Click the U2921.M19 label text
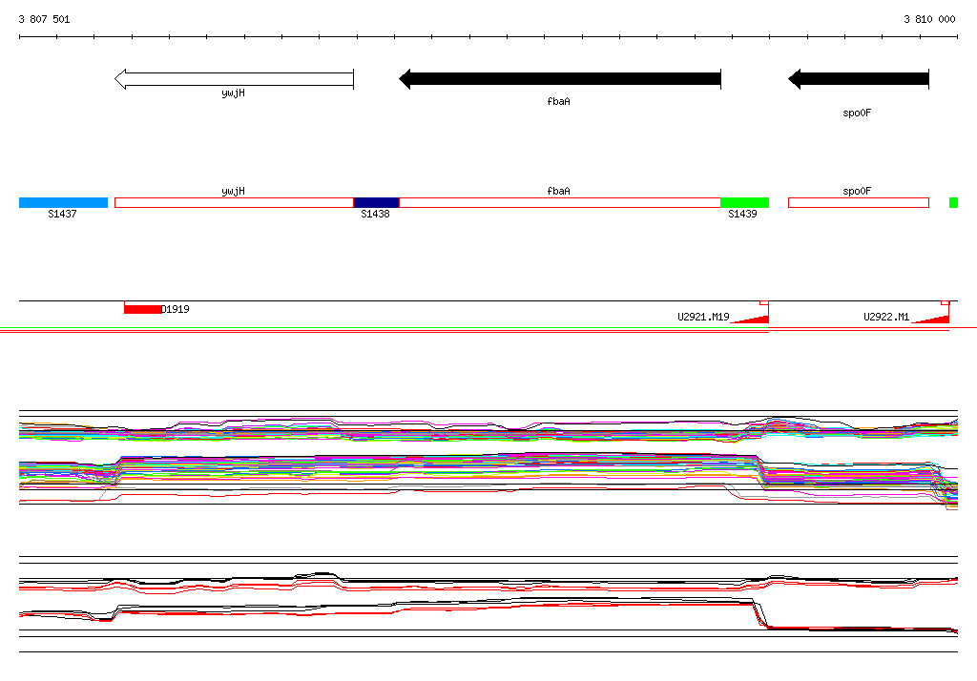The image size is (977, 681). point(703,318)
